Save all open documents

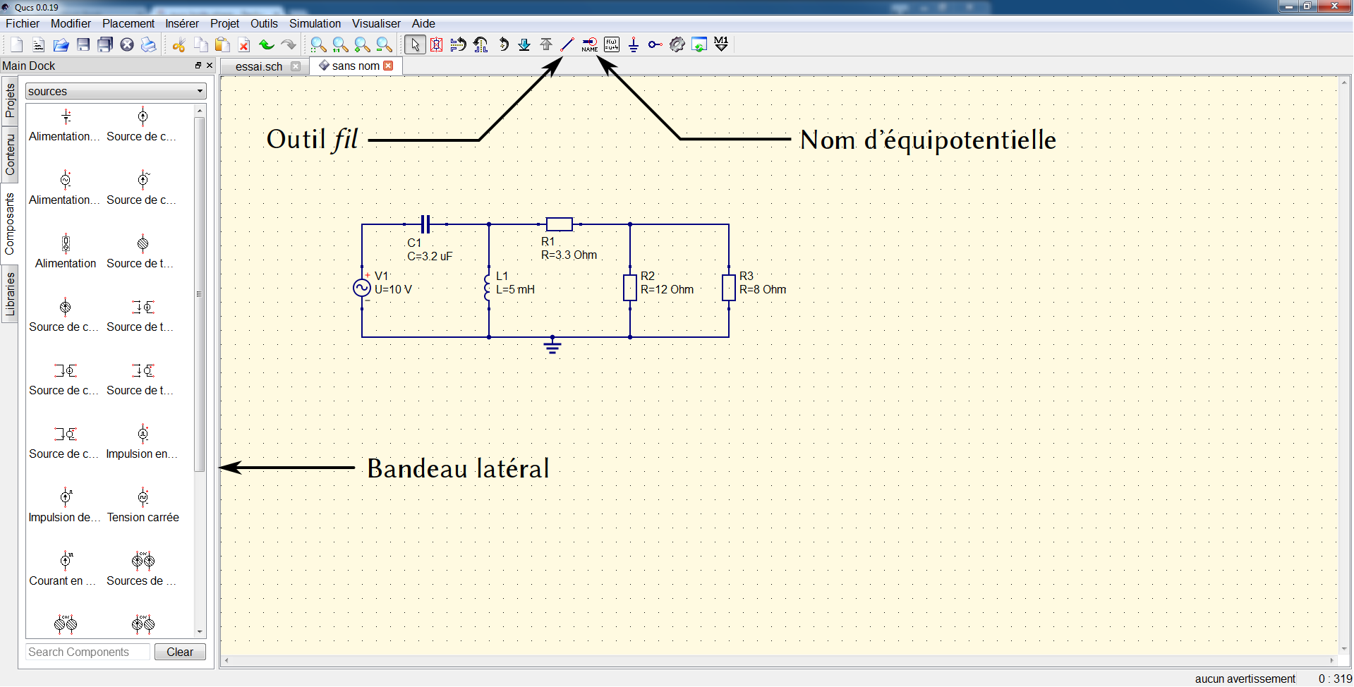click(x=105, y=45)
